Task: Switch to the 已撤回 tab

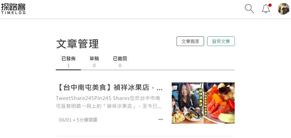Action: pos(120,59)
